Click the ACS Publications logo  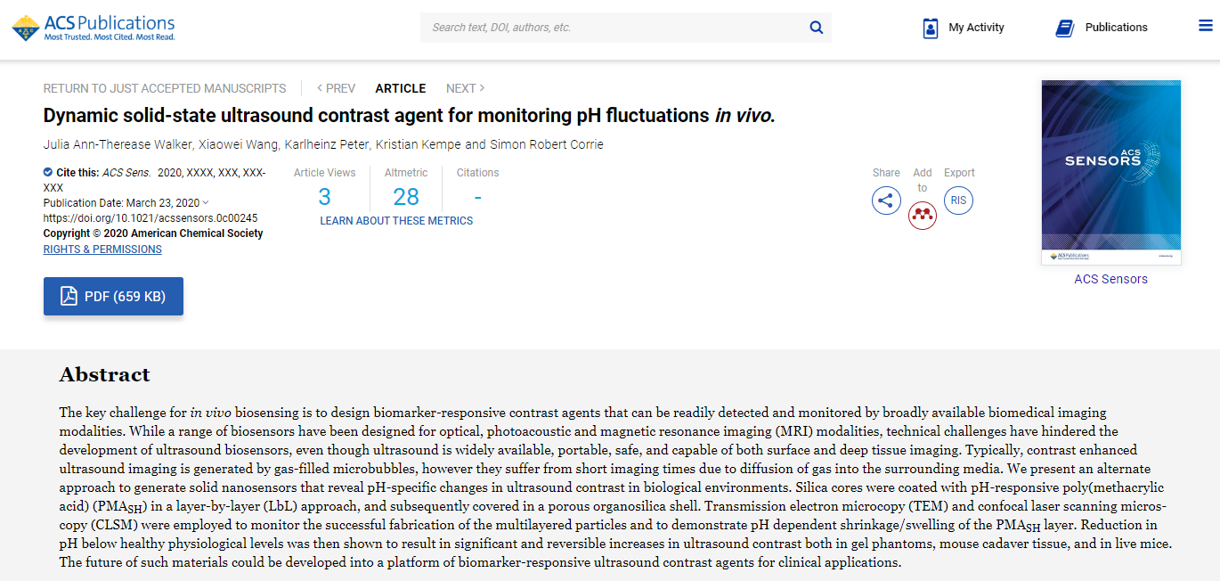[94, 28]
